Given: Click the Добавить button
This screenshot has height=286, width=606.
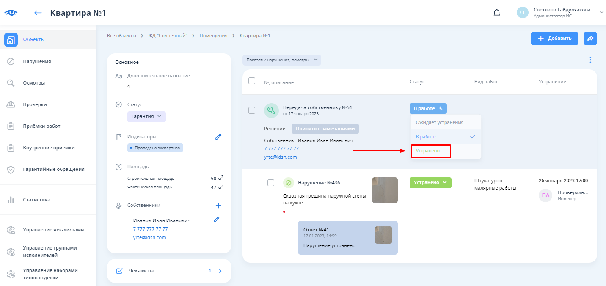Looking at the screenshot, I should [554, 38].
